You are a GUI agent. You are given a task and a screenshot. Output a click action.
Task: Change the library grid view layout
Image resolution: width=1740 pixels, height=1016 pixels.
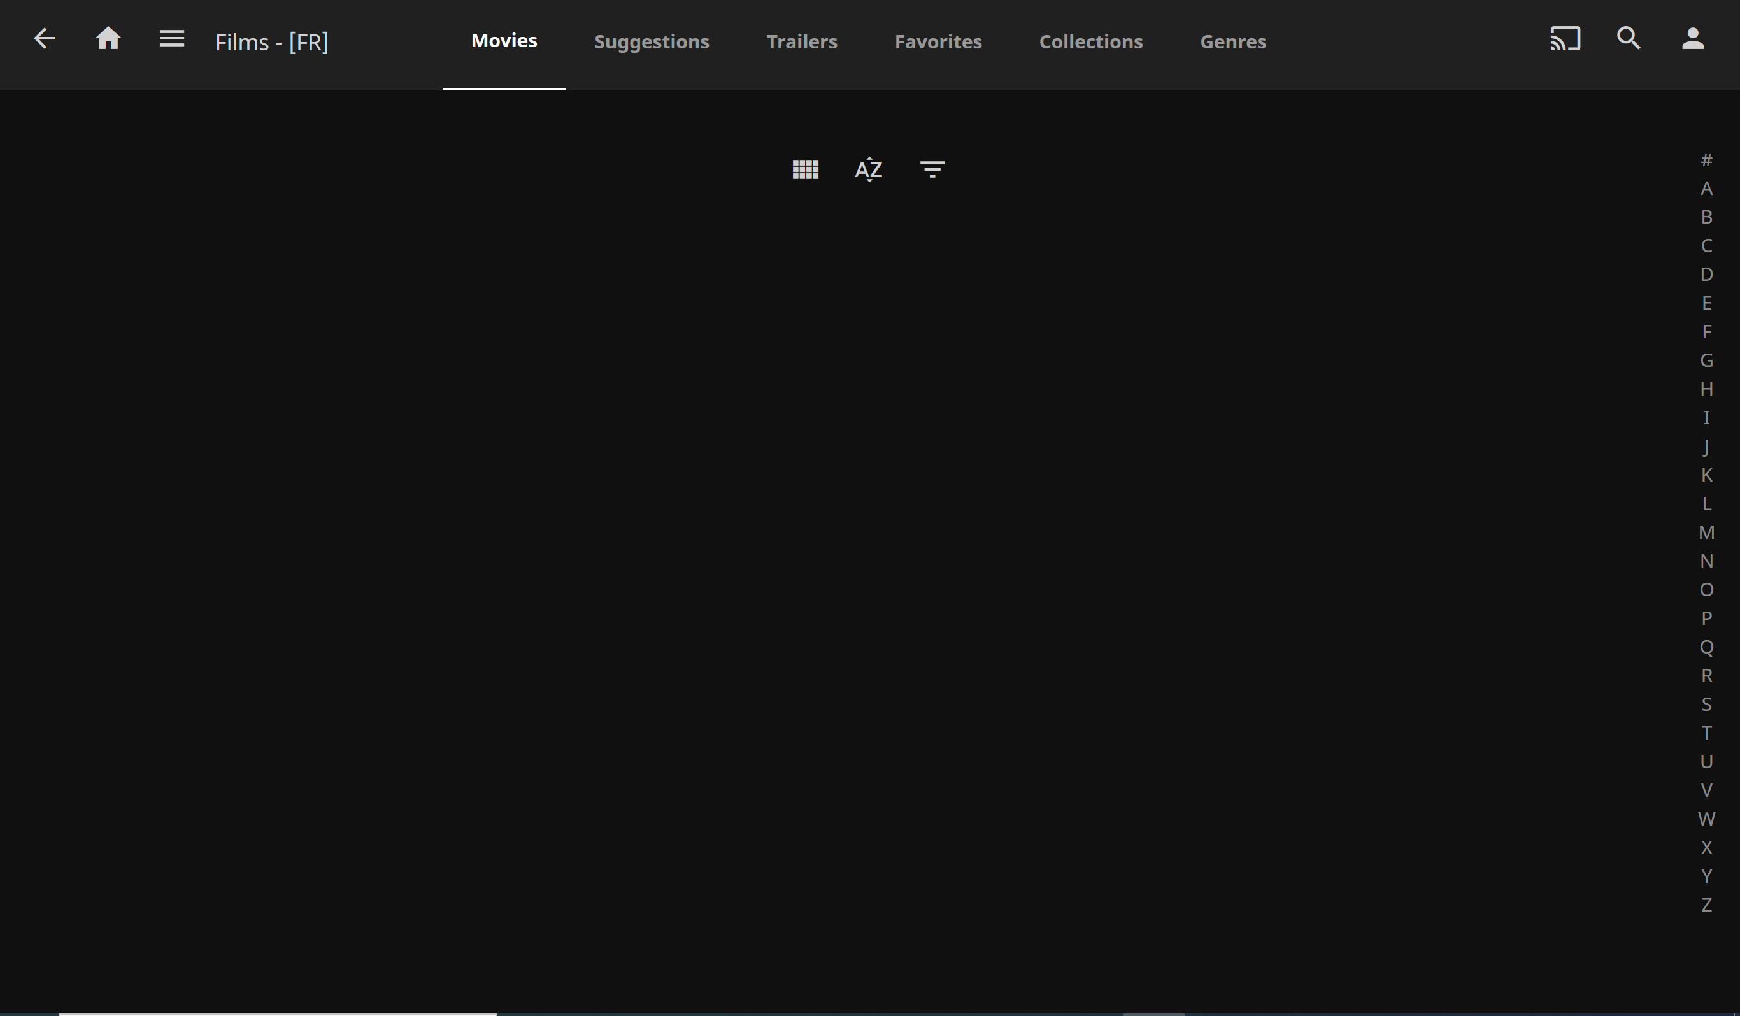[804, 169]
